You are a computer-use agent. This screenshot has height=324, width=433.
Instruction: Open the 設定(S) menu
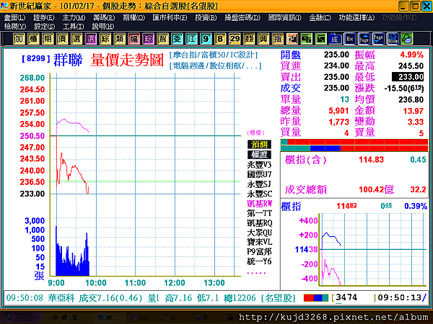(44, 27)
